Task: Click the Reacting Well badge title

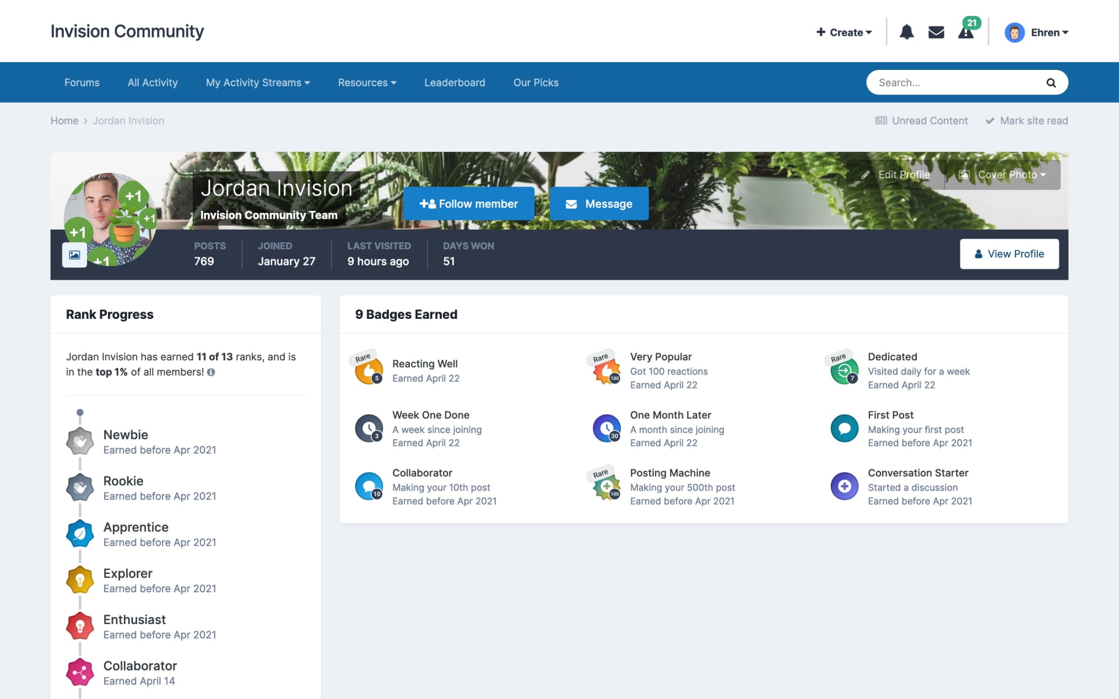Action: (x=425, y=364)
